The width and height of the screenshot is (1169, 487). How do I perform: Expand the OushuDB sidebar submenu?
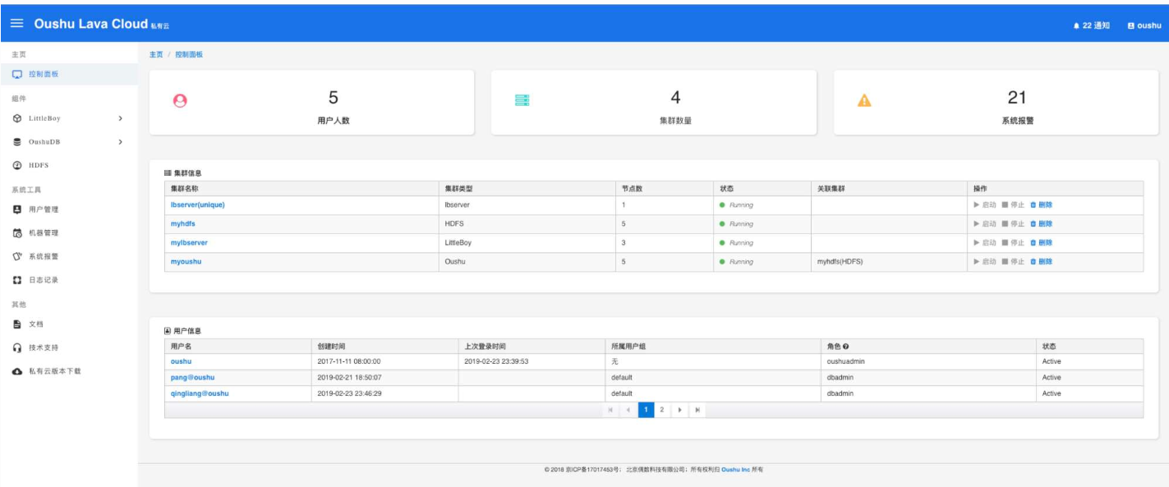coord(120,142)
